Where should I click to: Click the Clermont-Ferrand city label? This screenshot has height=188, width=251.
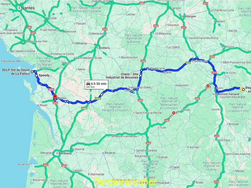tap(227, 94)
